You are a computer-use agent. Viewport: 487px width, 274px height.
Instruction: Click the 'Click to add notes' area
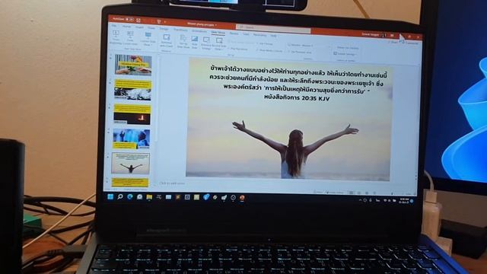pos(172,183)
